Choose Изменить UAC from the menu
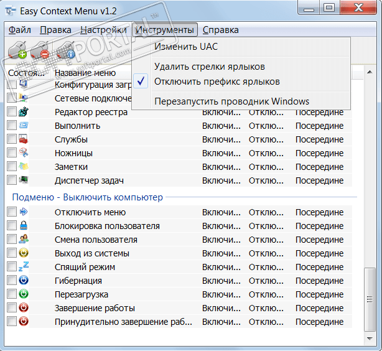 241,47
